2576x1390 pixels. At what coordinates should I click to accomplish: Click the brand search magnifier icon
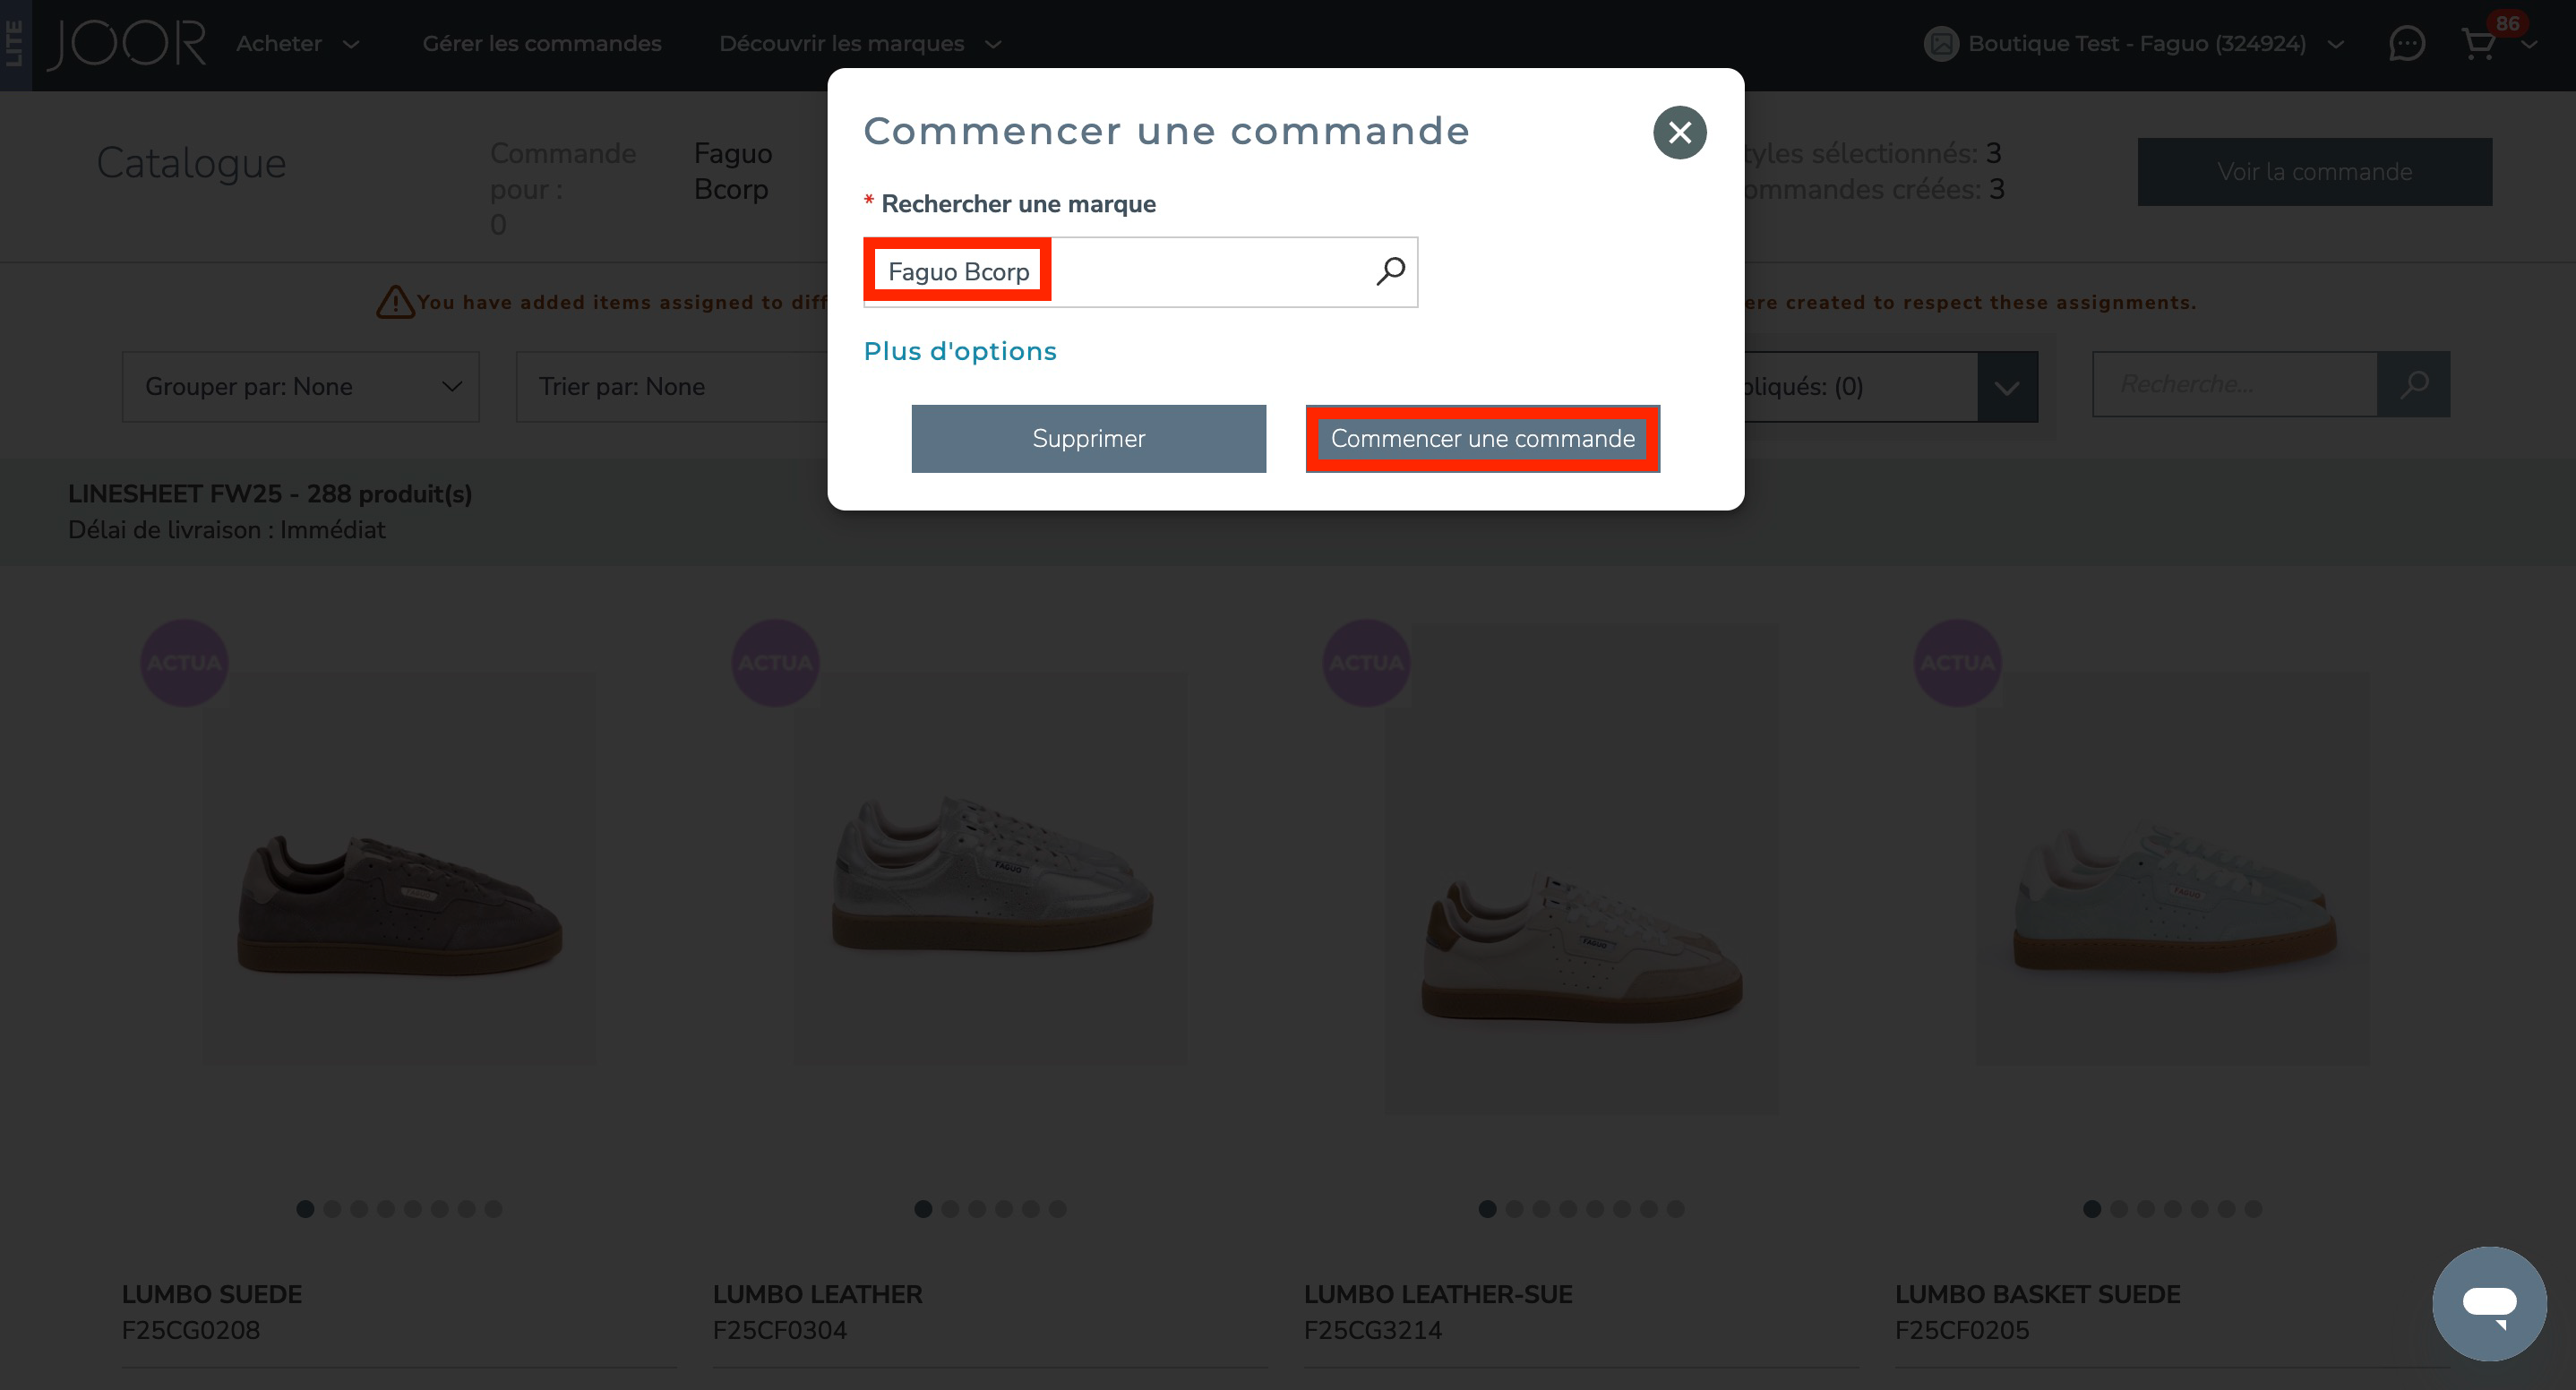[1390, 271]
